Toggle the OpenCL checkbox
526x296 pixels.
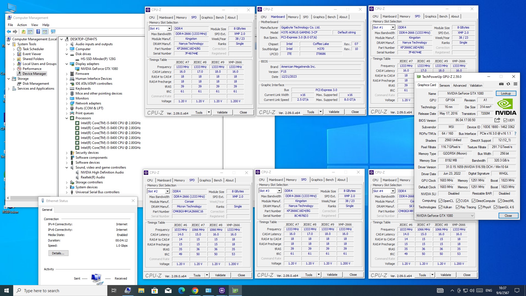point(441,201)
